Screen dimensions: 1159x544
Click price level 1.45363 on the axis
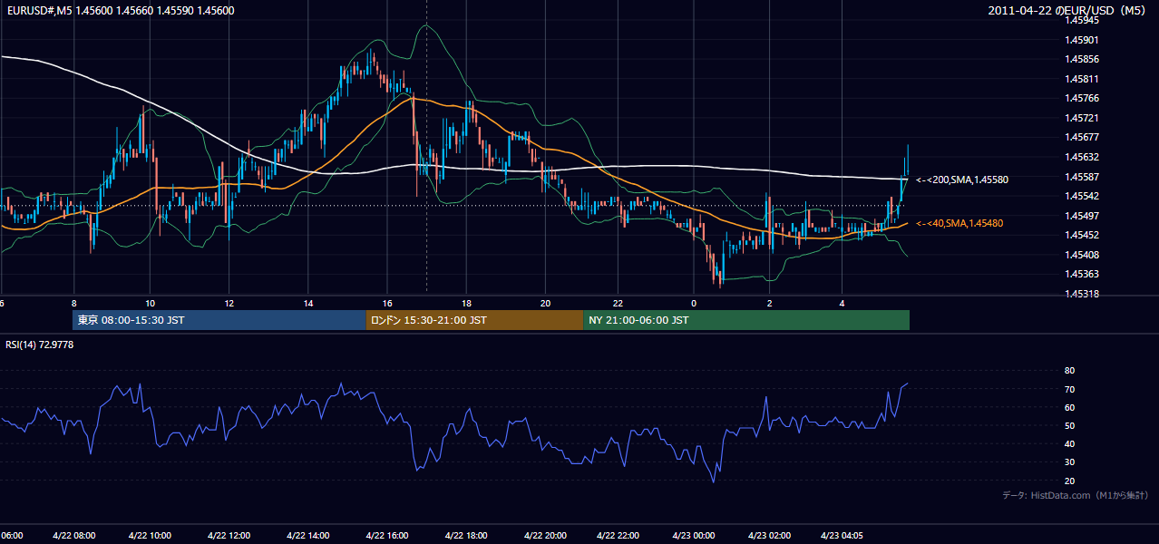1081,274
